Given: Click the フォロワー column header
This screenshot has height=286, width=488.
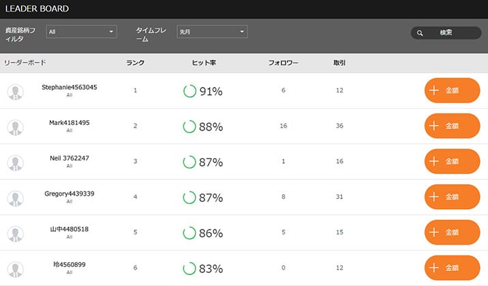Looking at the screenshot, I should click(x=284, y=62).
